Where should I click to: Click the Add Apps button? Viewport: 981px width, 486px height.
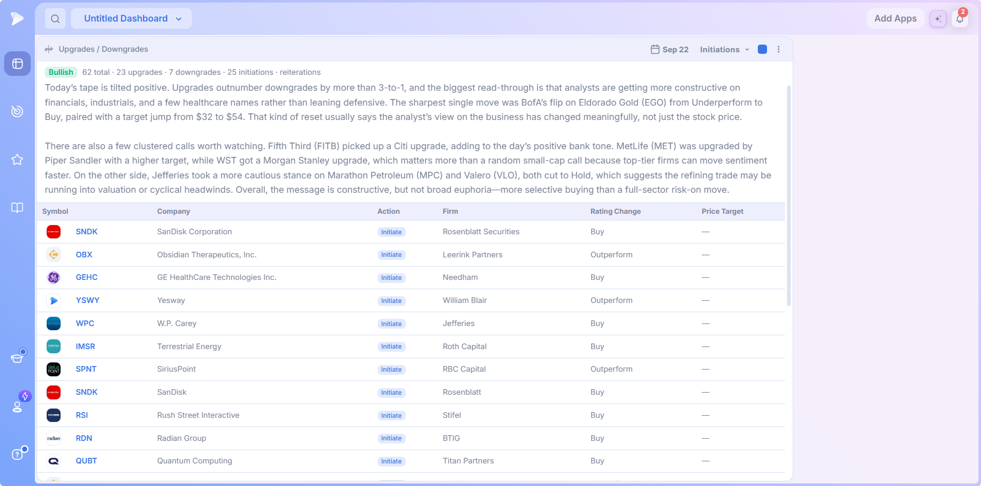(x=895, y=18)
